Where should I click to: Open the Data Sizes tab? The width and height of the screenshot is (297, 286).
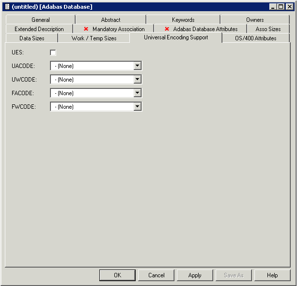[31, 38]
